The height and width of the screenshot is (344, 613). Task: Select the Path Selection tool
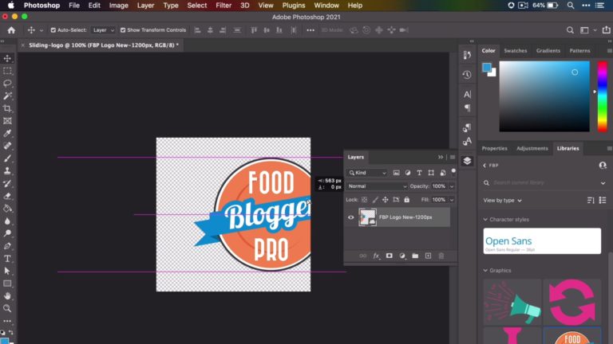pos(7,271)
